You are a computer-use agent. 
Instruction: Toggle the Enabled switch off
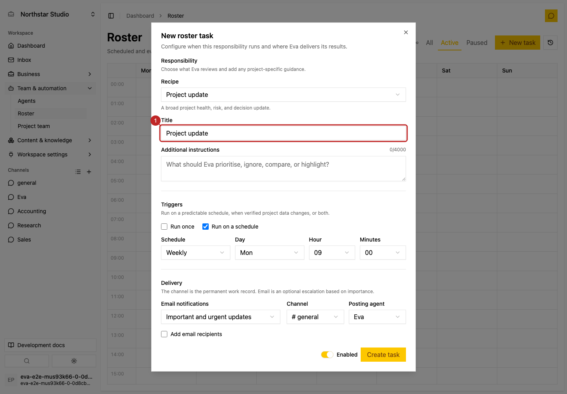[x=327, y=355]
